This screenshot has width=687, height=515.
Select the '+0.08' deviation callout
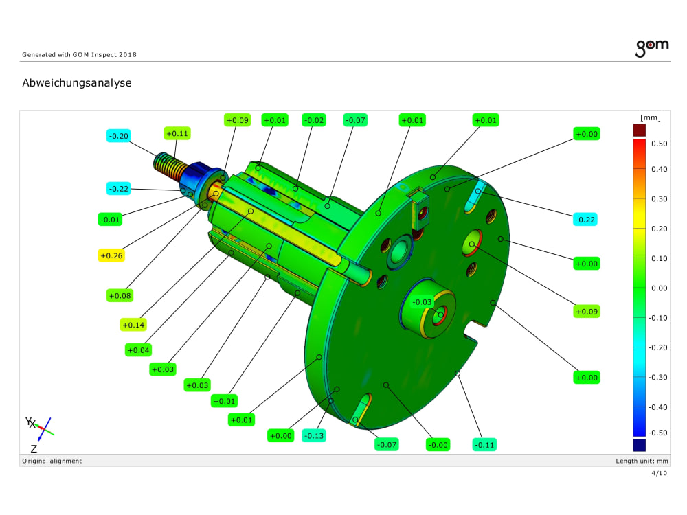120,295
